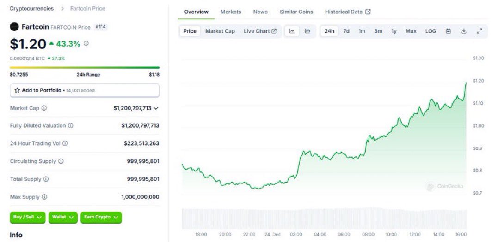Click the #114 rank badge
The width and height of the screenshot is (492, 242).
100,27
